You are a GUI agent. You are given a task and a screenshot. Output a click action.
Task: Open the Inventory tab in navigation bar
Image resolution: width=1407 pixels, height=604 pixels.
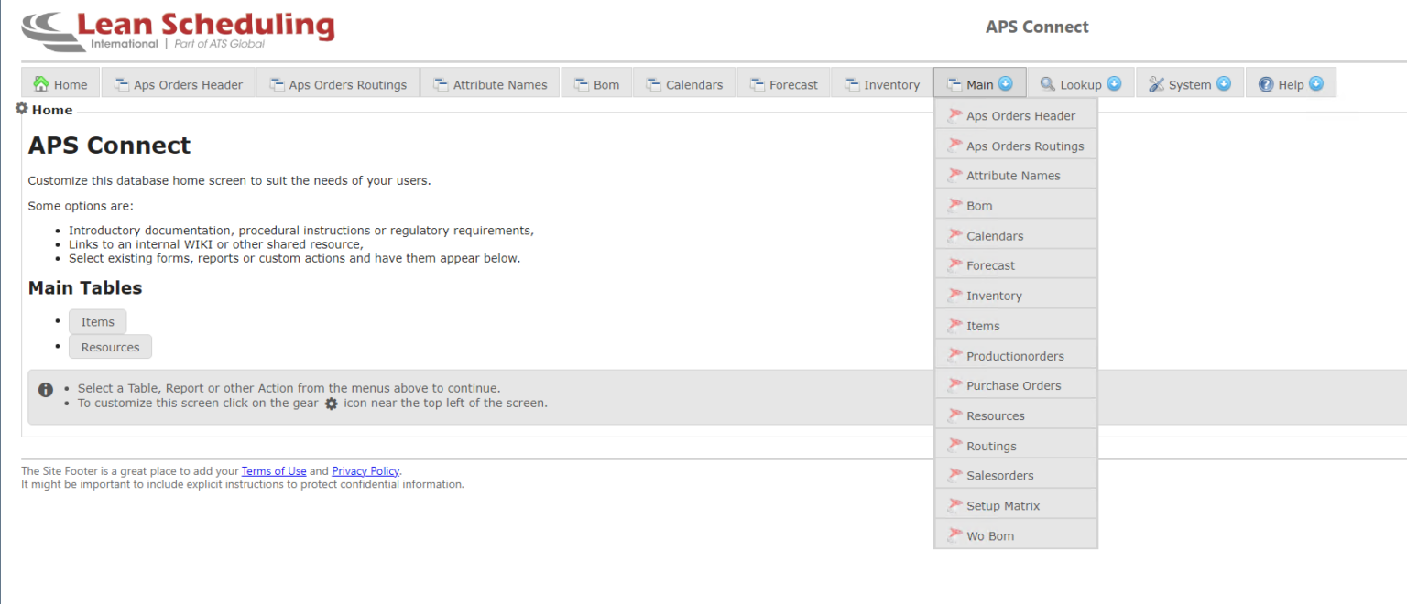point(882,85)
